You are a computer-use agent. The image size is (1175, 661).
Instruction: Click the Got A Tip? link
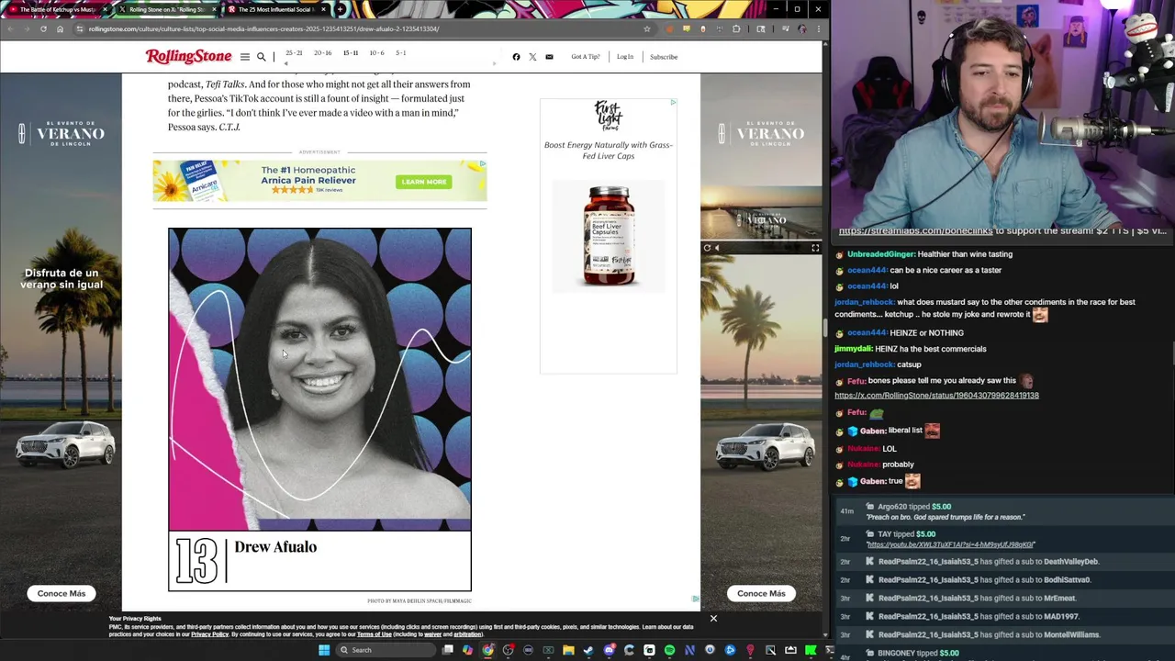[586, 57]
